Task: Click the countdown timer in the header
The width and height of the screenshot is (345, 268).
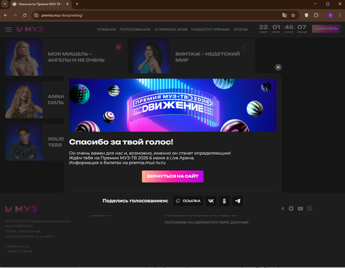Action: (x=283, y=29)
